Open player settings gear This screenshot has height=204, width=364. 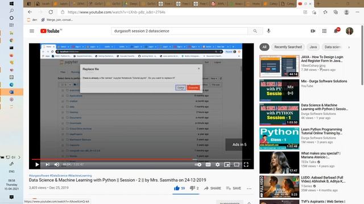point(217,164)
